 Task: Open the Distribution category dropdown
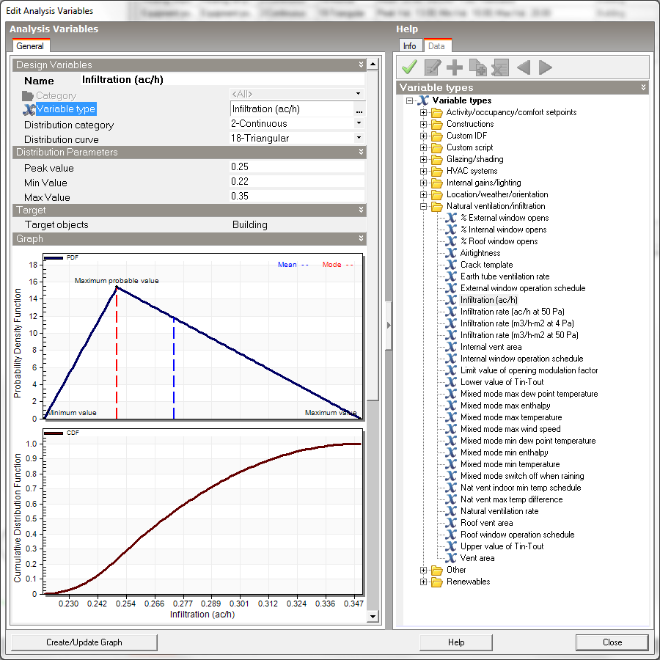[359, 124]
